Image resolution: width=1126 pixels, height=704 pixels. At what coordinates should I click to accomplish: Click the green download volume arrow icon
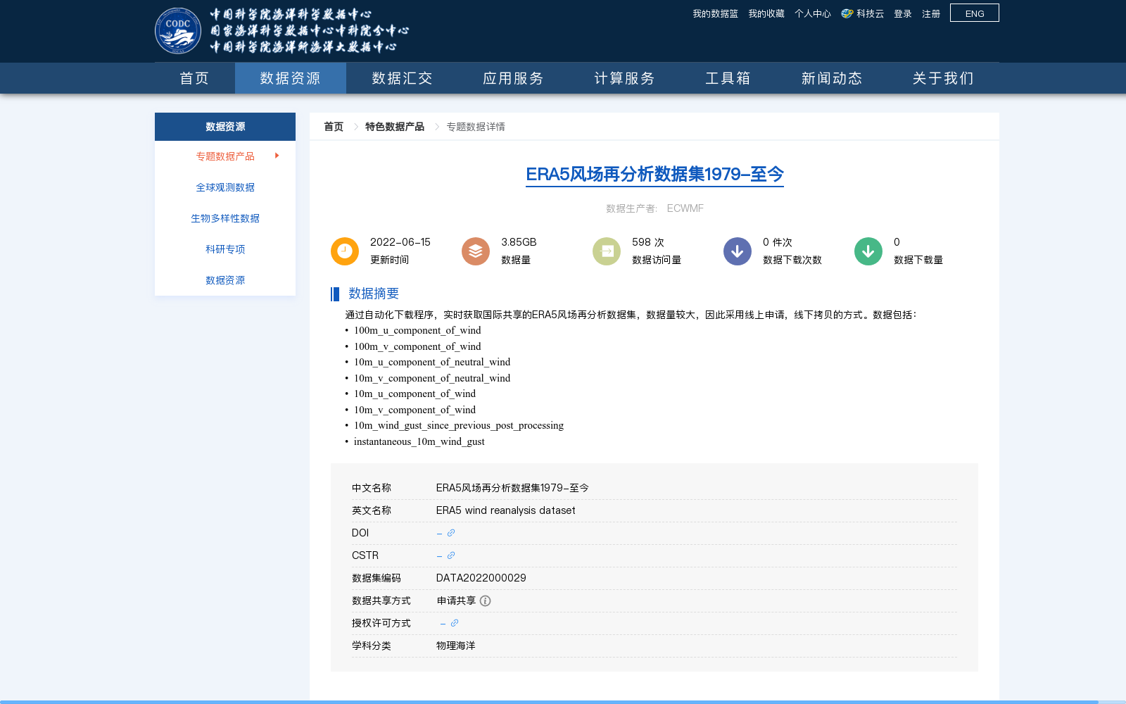pyautogui.click(x=868, y=251)
